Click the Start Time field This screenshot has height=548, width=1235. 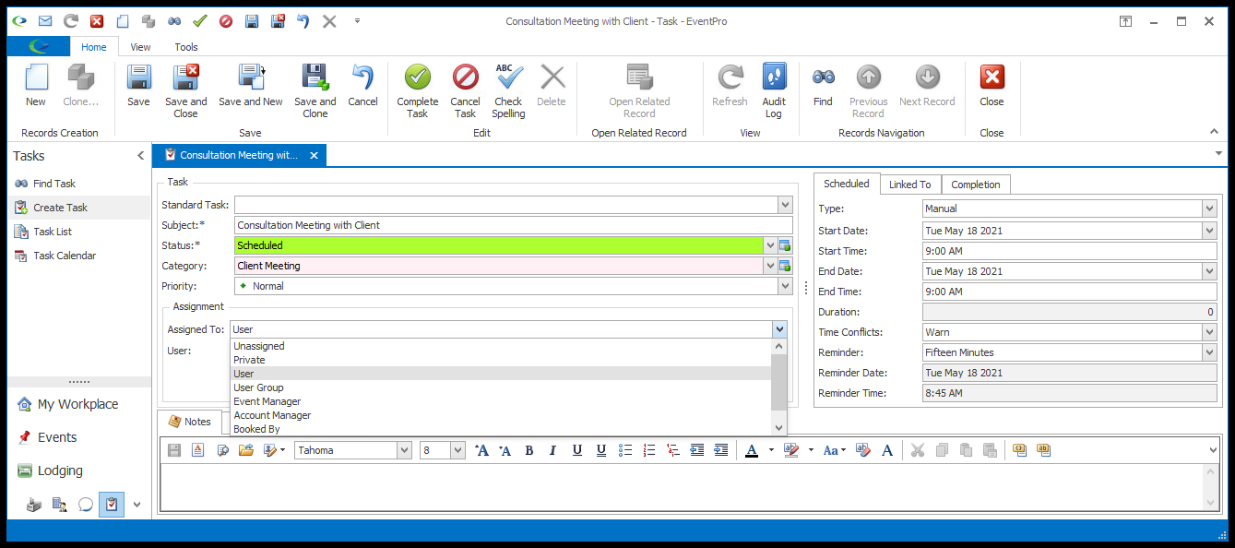coord(1070,251)
